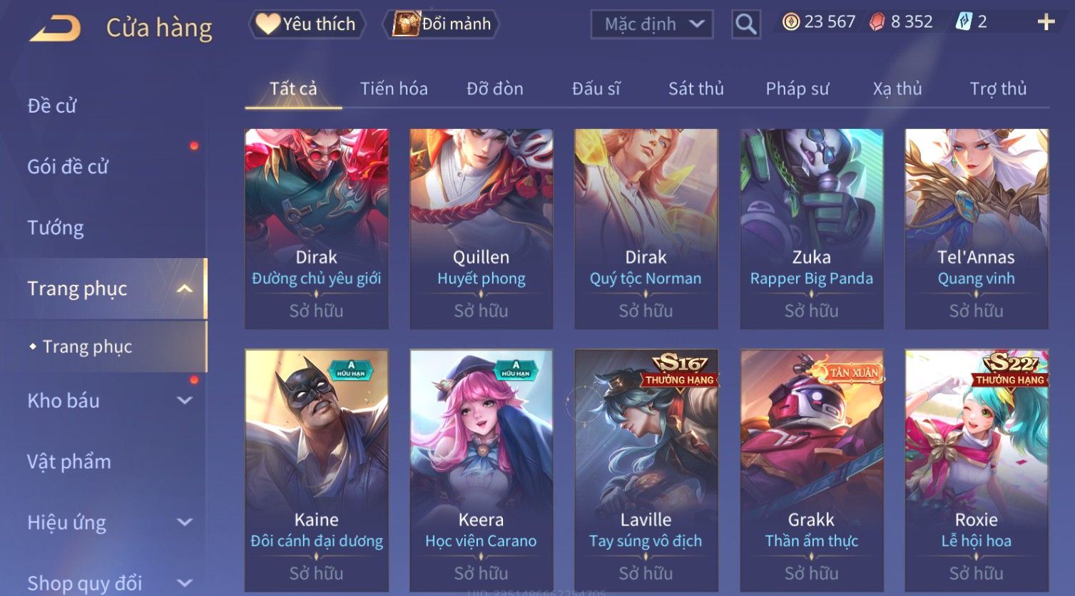Select the Roxie Lễ hội hoa skin
The width and height of the screenshot is (1075, 596).
pyautogui.click(x=977, y=471)
